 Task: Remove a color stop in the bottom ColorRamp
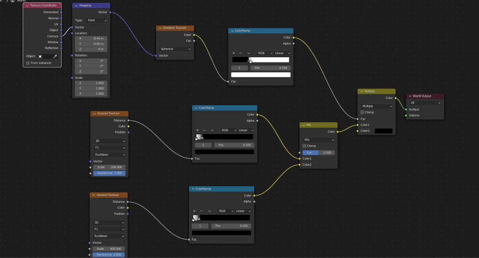(x=201, y=211)
